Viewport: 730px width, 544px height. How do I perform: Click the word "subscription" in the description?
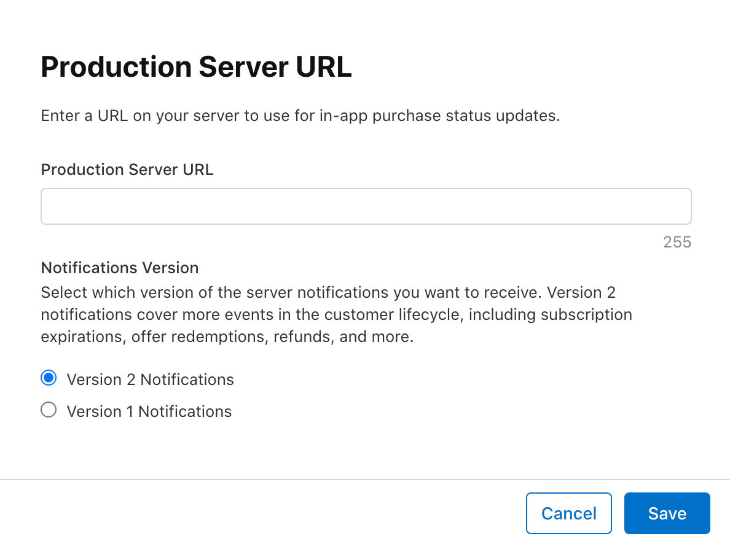click(586, 314)
